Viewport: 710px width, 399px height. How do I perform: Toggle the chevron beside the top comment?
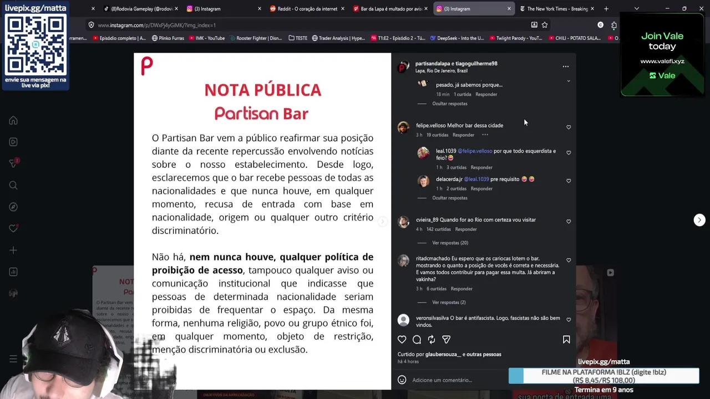[x=569, y=81]
